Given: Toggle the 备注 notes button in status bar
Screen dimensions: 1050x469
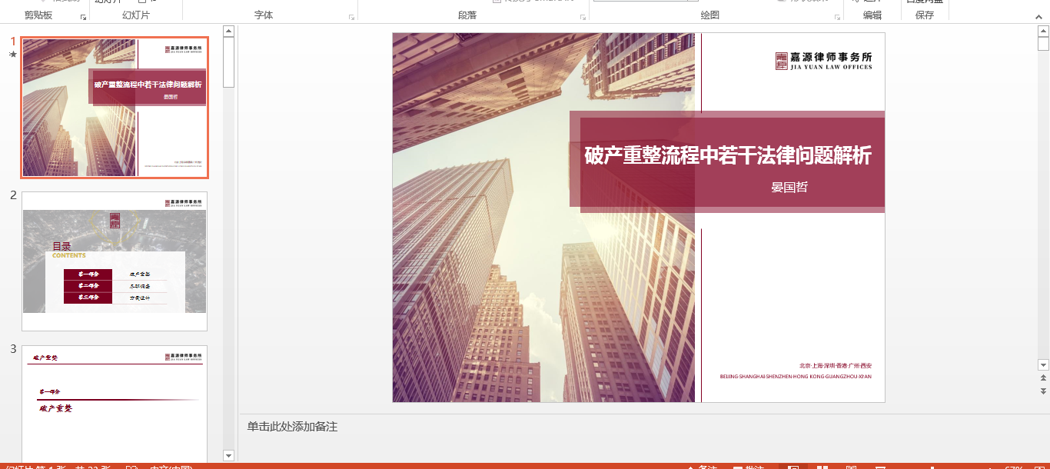Looking at the screenshot, I should pyautogui.click(x=701, y=467).
